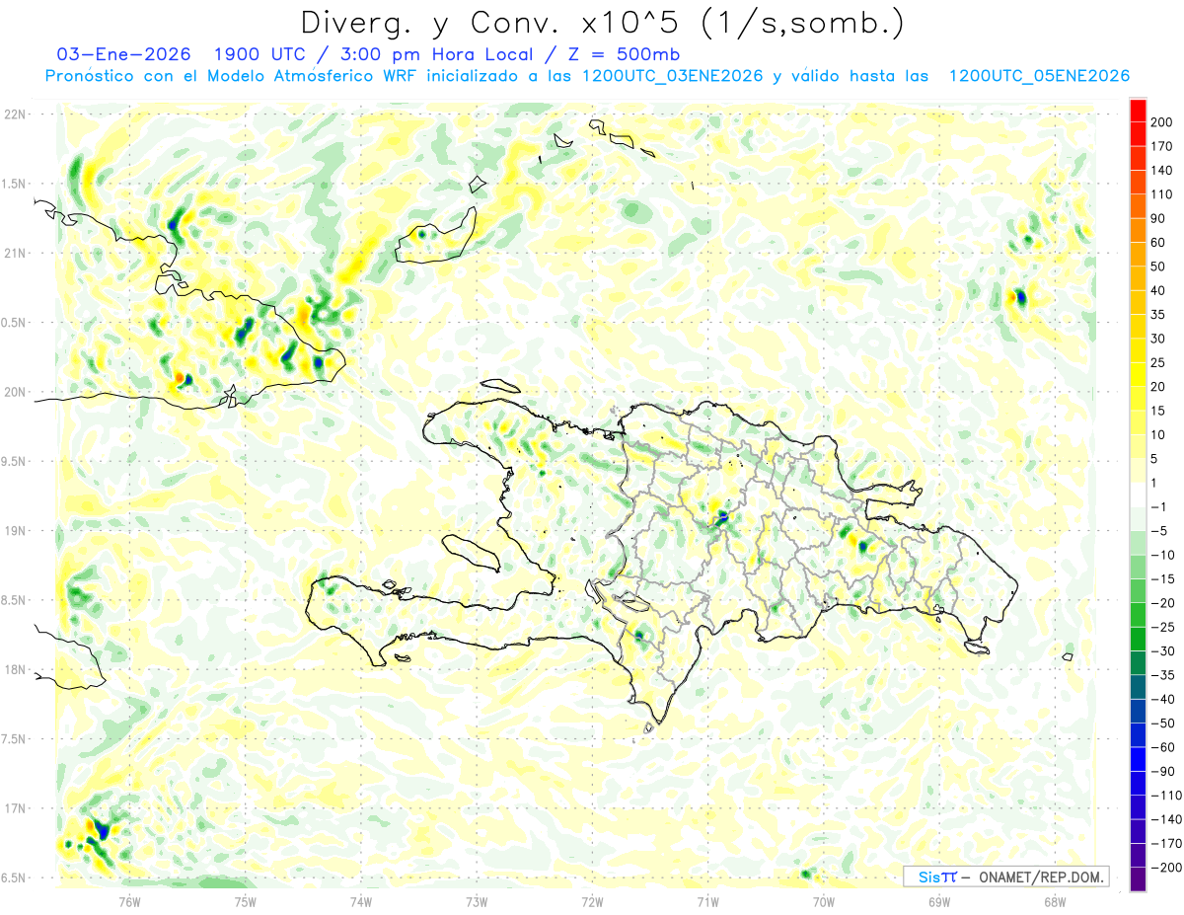Click the "73W" longitude label
The height and width of the screenshot is (915, 1184).
tap(476, 901)
